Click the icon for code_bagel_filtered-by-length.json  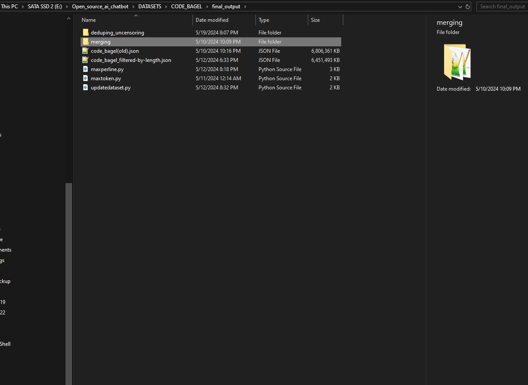[x=85, y=60]
